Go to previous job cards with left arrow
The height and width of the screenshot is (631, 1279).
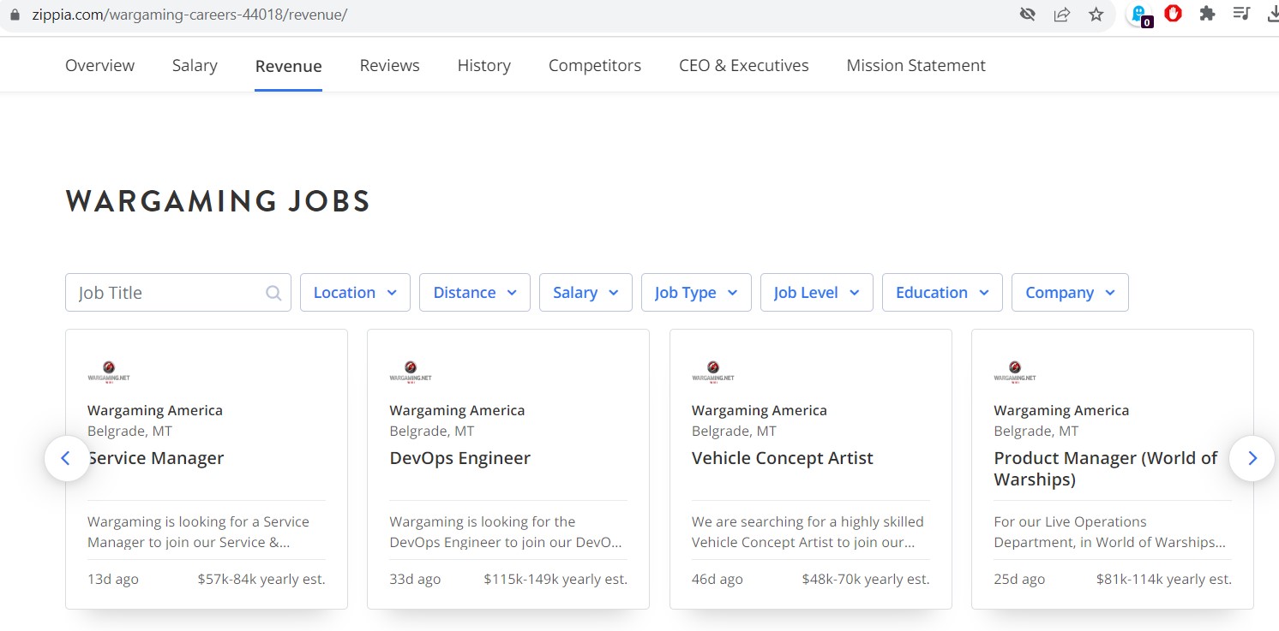tap(67, 458)
